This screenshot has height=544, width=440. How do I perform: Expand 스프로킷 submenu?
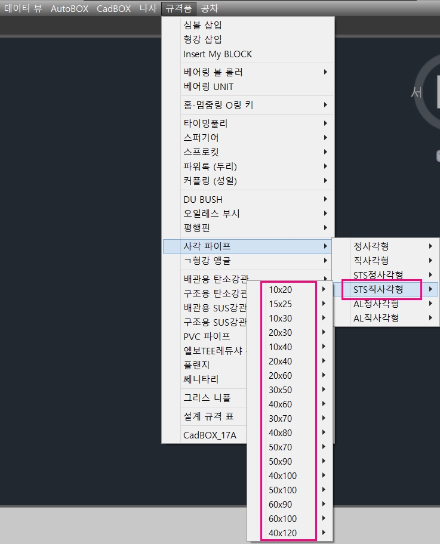pos(248,152)
